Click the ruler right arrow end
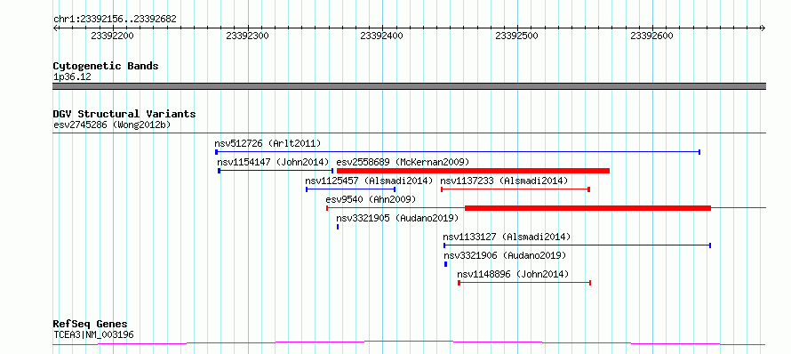The height and width of the screenshot is (354, 791). (x=763, y=28)
